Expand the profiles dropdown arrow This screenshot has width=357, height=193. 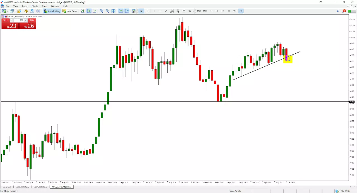(15, 11)
